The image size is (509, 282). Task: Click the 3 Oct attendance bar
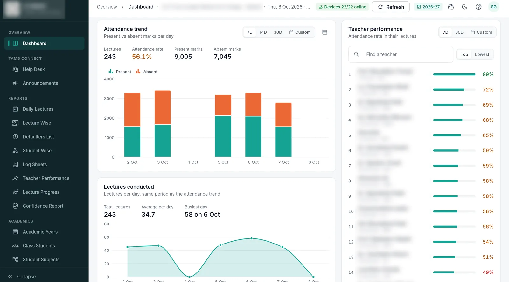click(163, 124)
